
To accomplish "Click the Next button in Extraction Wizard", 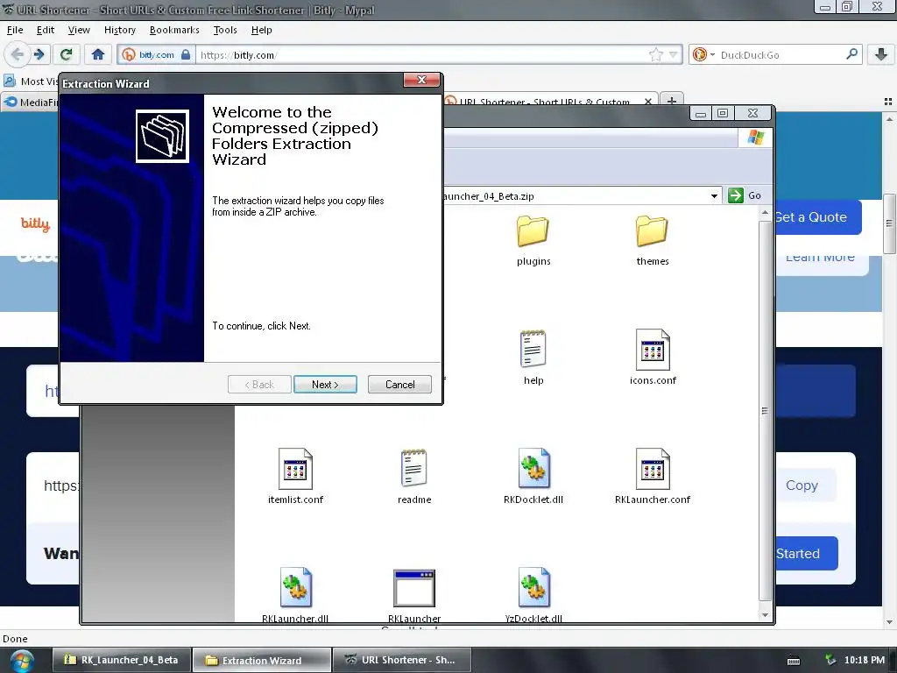I will pos(325,385).
